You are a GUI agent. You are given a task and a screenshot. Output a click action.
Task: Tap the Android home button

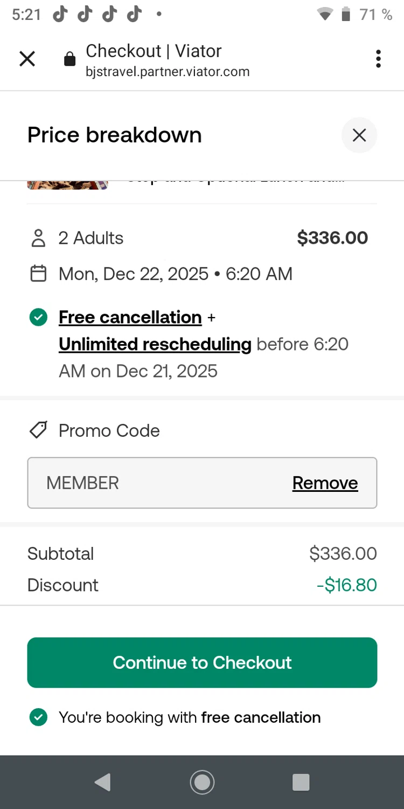[202, 782]
